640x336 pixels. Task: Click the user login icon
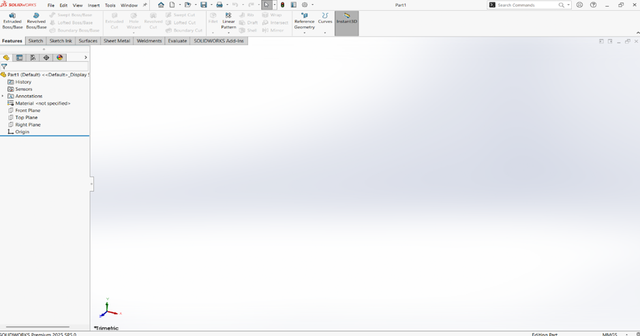(579, 5)
